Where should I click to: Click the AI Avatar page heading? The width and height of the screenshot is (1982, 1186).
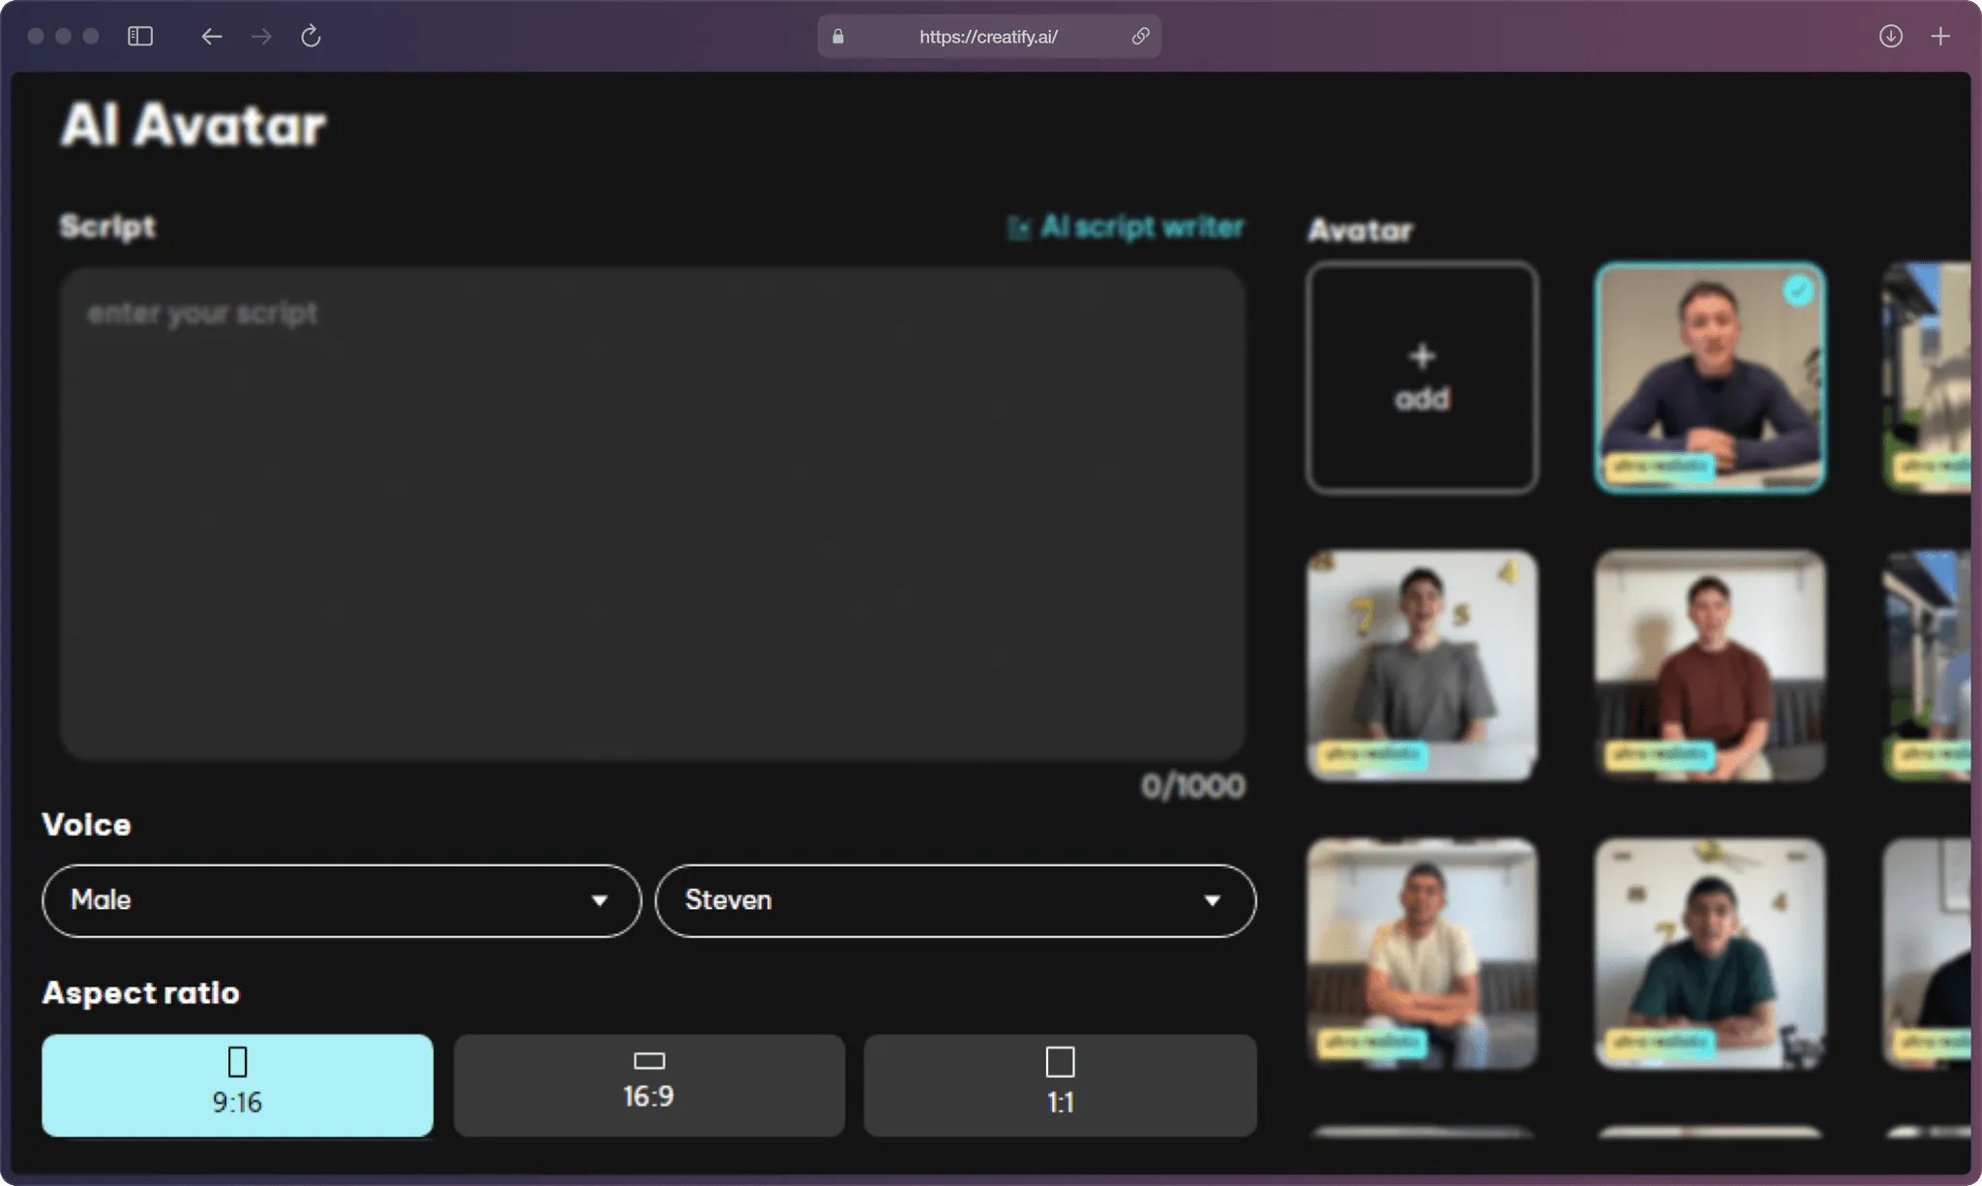tap(194, 126)
